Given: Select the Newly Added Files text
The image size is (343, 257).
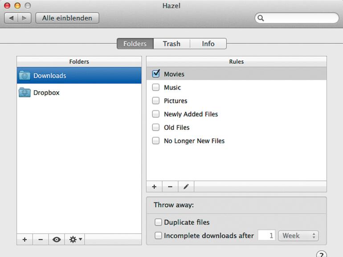Looking at the screenshot, I should pyautogui.click(x=191, y=114).
